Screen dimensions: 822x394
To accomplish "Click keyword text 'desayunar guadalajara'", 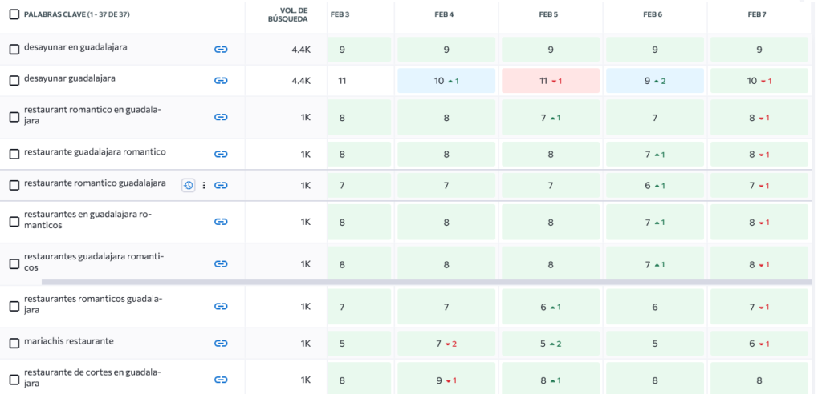I will pos(70,78).
